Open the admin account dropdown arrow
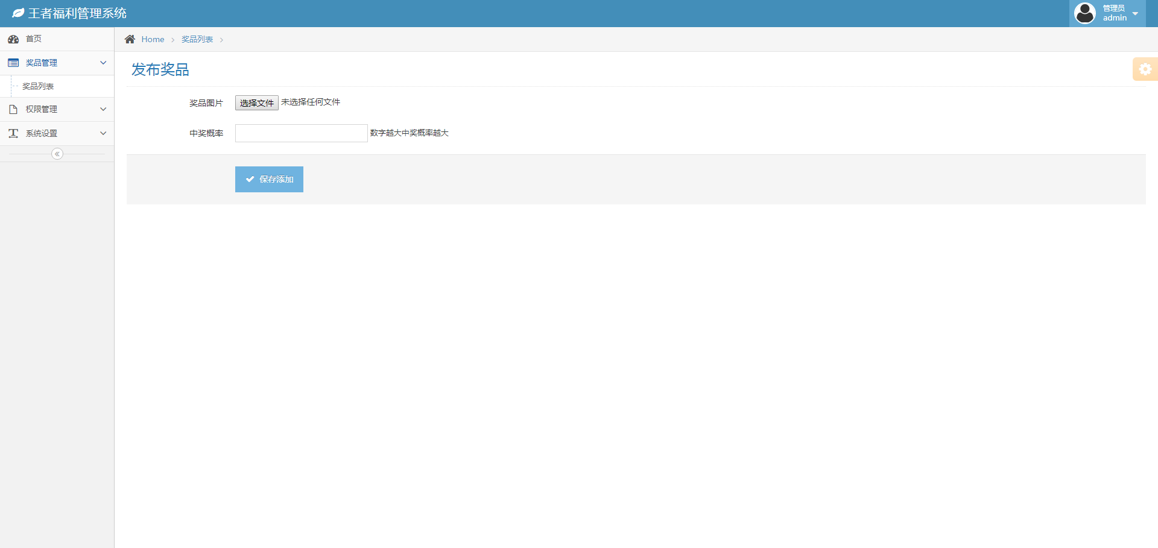Screen dimensions: 1158x548 pyautogui.click(x=1135, y=13)
